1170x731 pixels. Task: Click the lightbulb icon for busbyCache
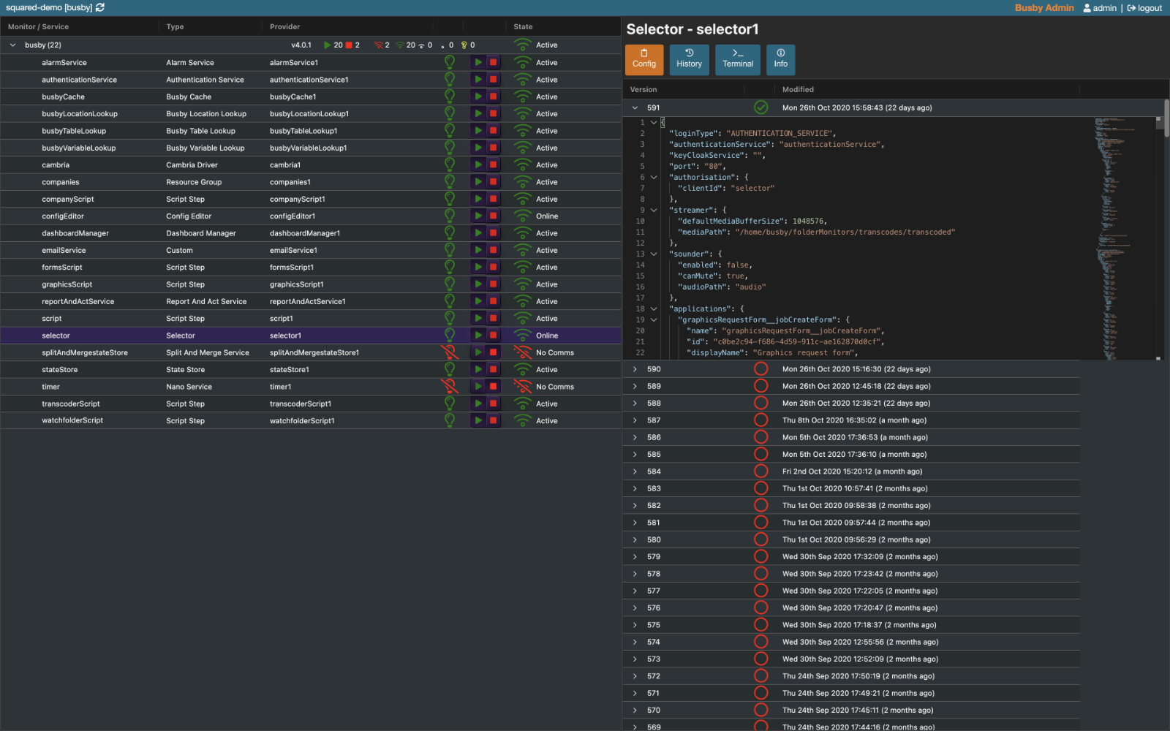450,96
